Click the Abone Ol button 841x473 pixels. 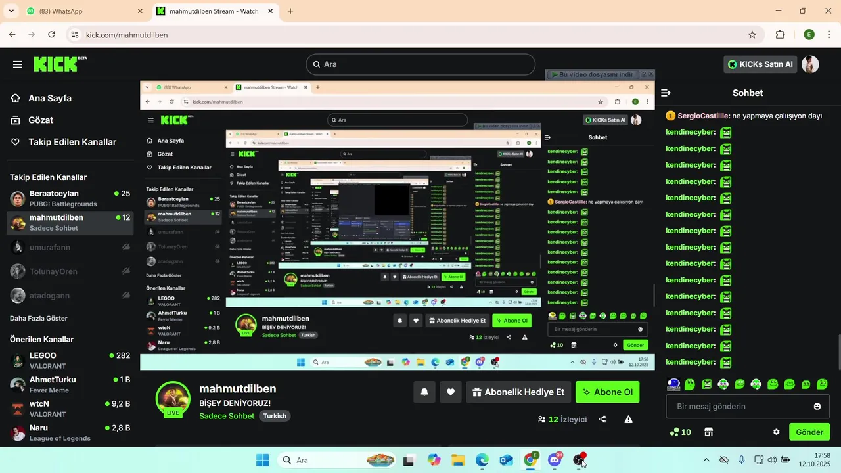click(608, 392)
